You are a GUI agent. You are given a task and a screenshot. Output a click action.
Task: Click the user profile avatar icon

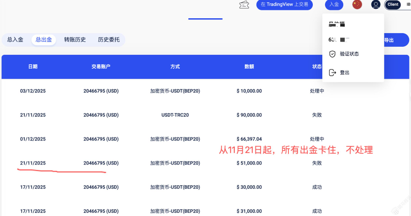[x=376, y=5]
